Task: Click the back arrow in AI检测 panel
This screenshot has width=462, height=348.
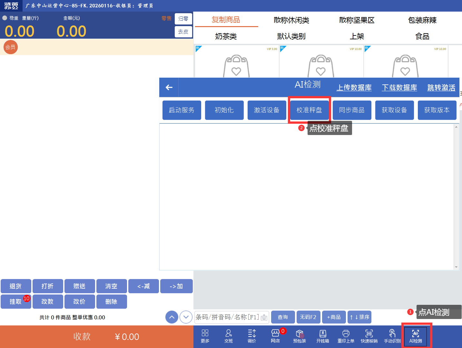Action: pos(169,87)
